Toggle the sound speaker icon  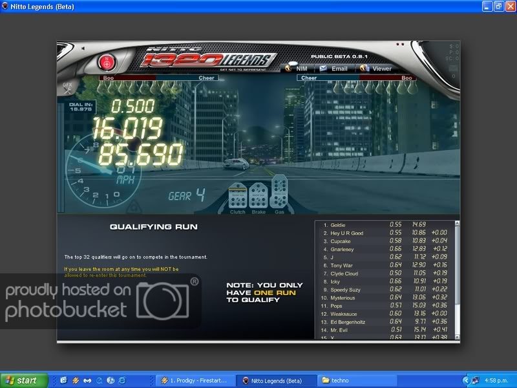click(83, 48)
